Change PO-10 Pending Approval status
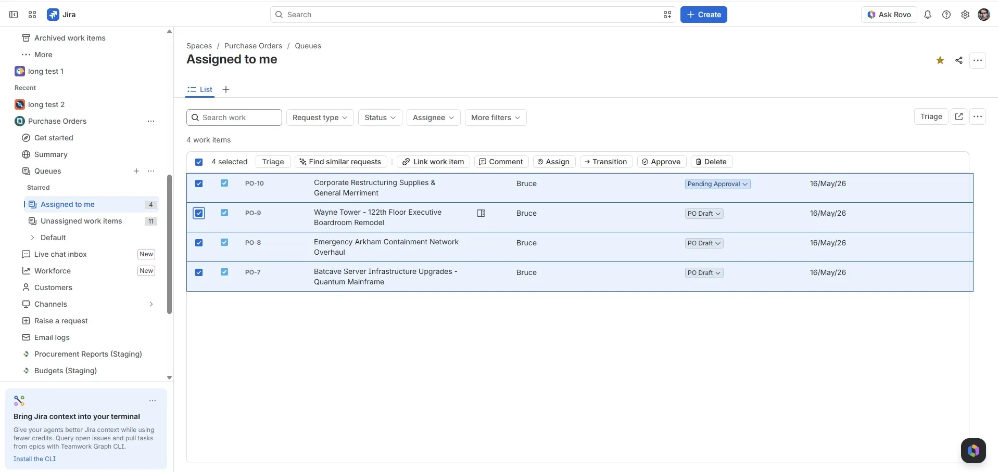 [717, 184]
